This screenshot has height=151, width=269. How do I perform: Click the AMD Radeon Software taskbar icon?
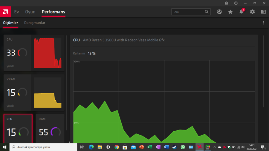(199, 147)
